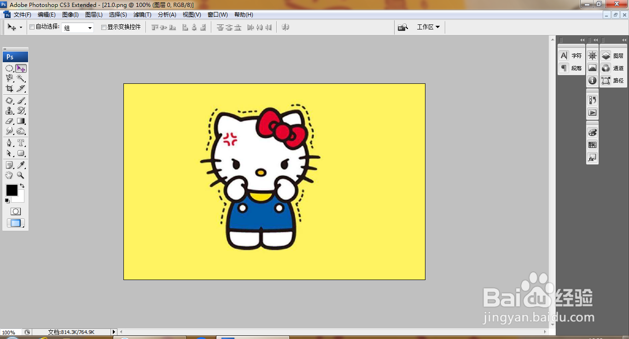This screenshot has width=629, height=339.
Task: Select the Move tool in toolbox
Action: click(x=21, y=68)
